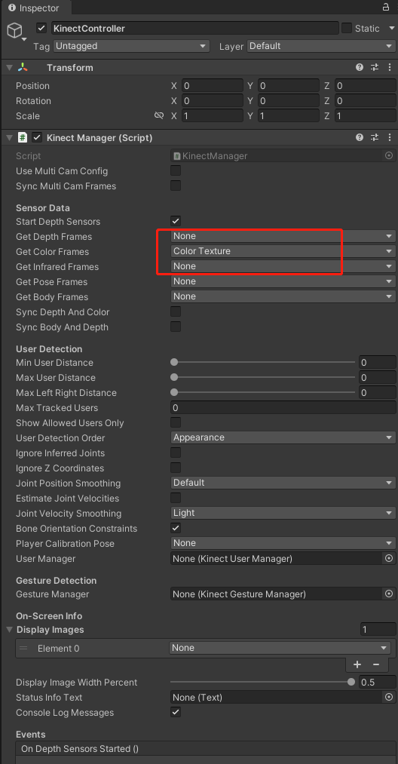This screenshot has width=398, height=764.
Task: Open Get Color Frames dropdown
Action: point(283,251)
